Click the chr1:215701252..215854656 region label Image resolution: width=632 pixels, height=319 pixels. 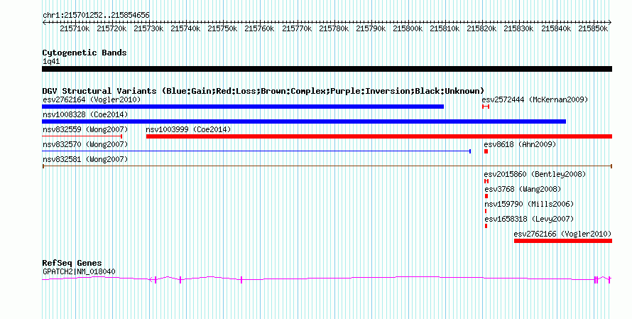(x=96, y=16)
